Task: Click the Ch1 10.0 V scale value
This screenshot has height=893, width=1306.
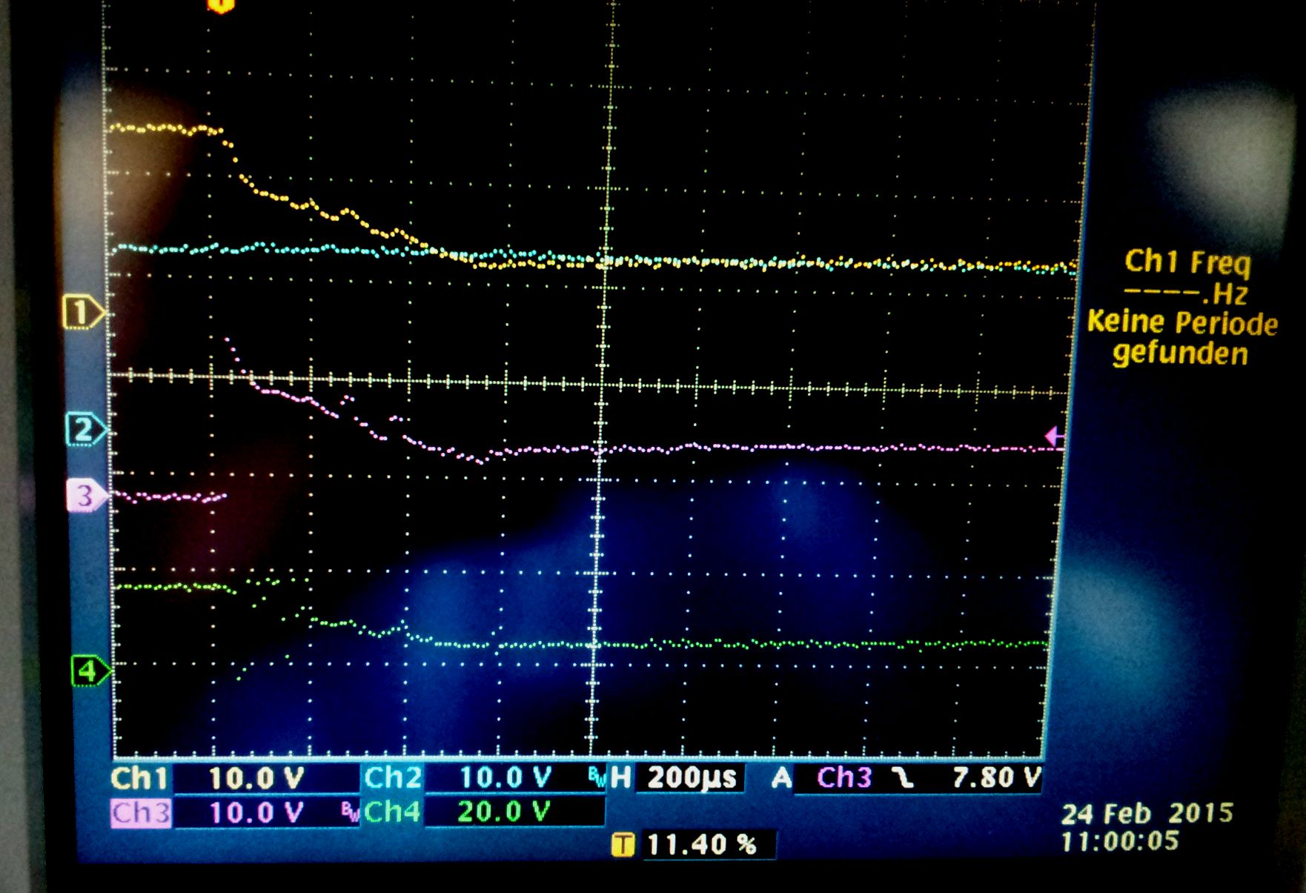Action: pyautogui.click(x=256, y=779)
